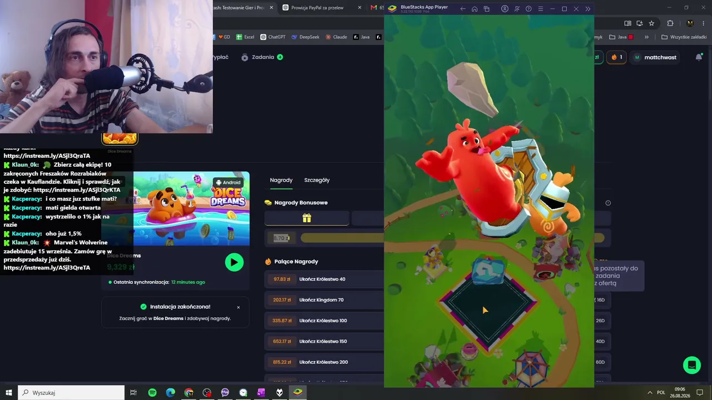Open the browser extensions puzzle icon

(x=670, y=23)
